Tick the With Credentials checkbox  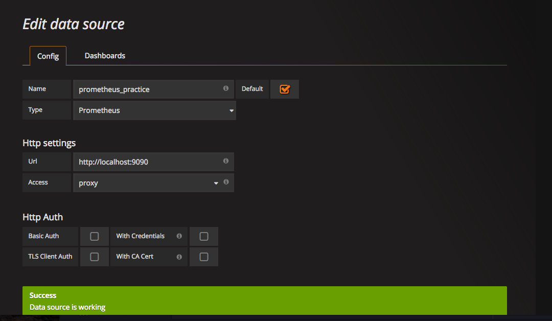point(203,236)
